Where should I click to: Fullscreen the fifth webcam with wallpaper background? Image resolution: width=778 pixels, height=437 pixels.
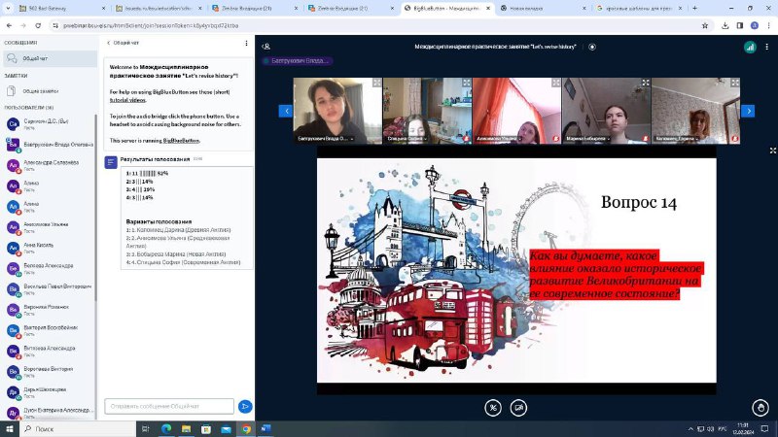point(735,83)
